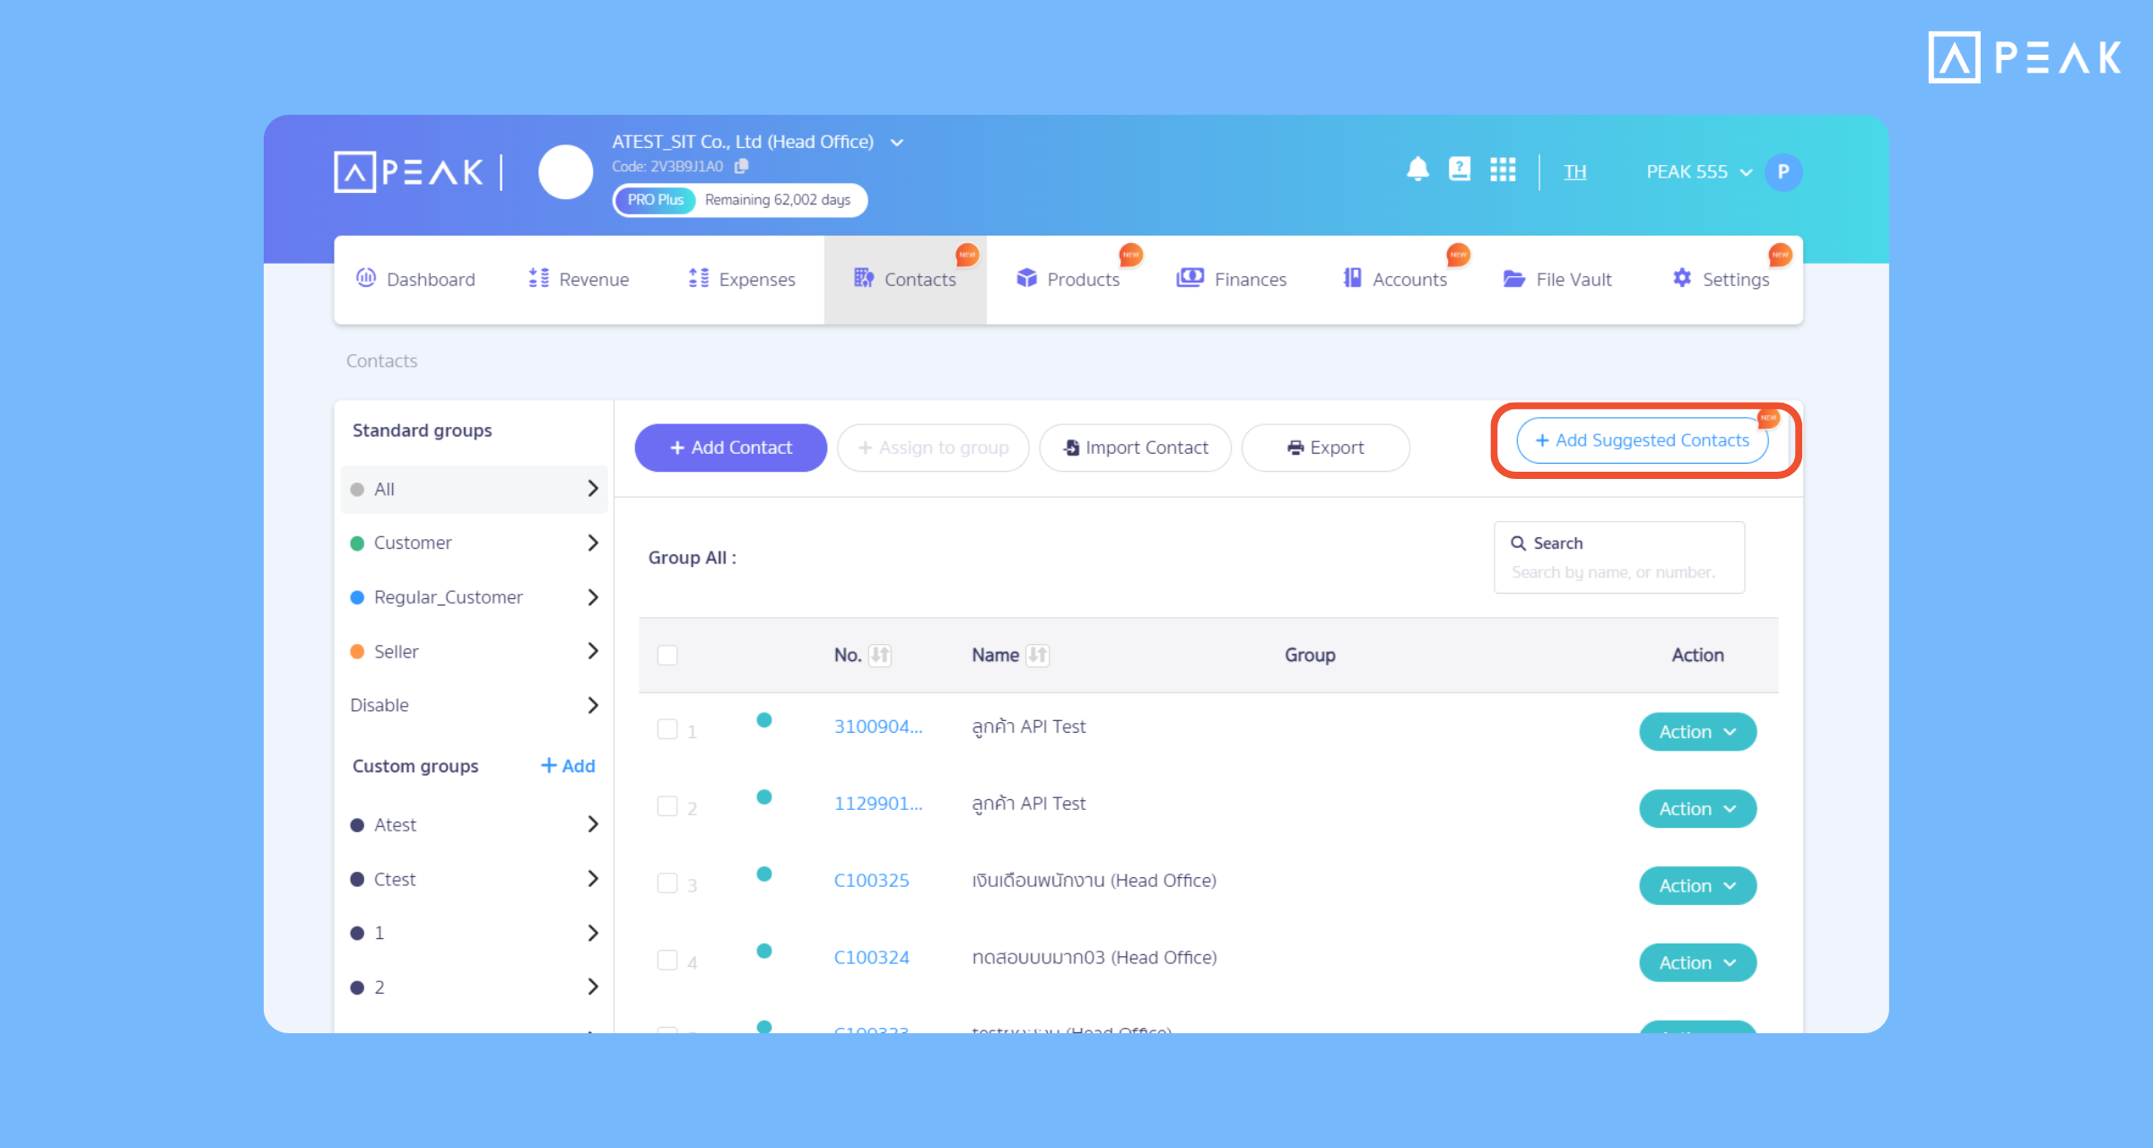
Task: Open Action dropdown for C100324
Action: (x=1697, y=963)
